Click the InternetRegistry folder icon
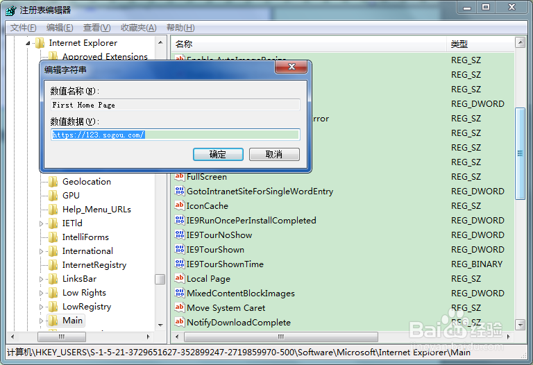 [x=53, y=266]
